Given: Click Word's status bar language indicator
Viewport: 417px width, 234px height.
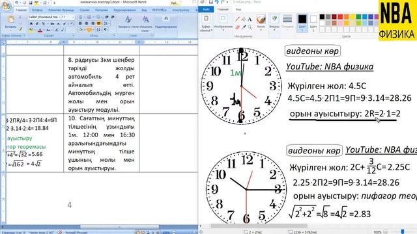Looking at the screenshot, I should [x=76, y=233].
